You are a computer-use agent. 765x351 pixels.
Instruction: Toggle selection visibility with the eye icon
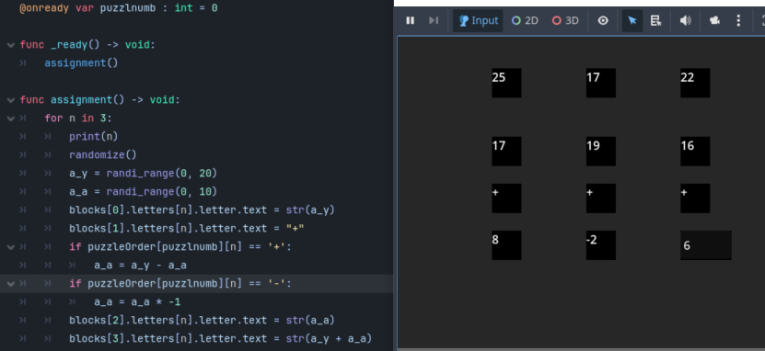pyautogui.click(x=603, y=20)
